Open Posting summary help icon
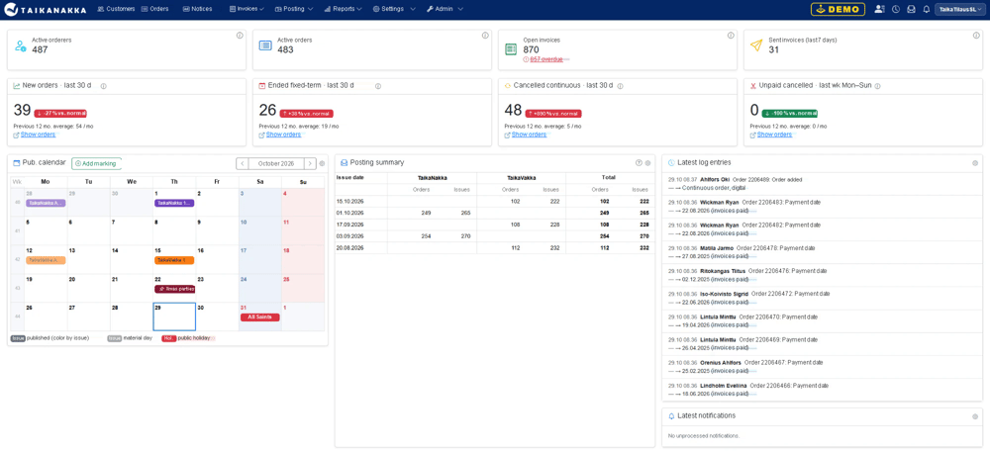Image resolution: width=990 pixels, height=452 pixels. pyautogui.click(x=639, y=162)
